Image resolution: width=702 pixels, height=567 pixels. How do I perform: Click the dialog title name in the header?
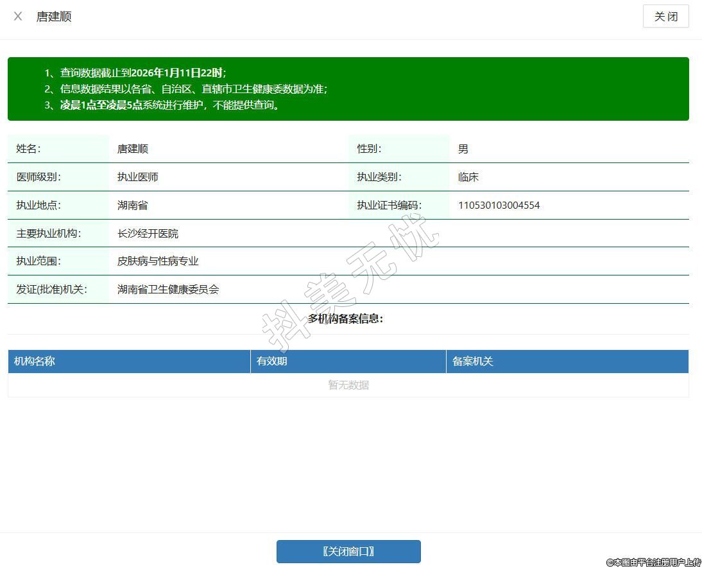coord(54,17)
